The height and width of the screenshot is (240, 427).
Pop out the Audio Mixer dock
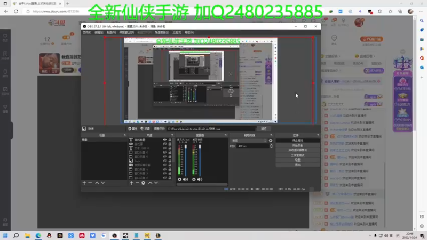point(226,135)
